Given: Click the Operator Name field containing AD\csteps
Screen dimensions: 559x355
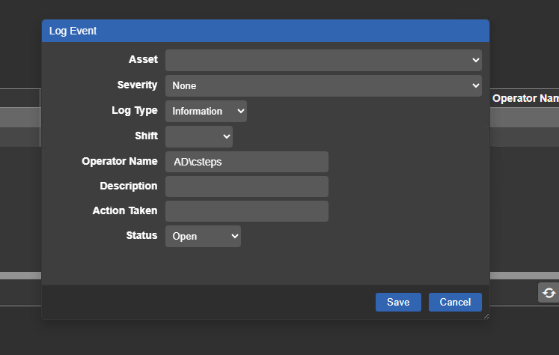Looking at the screenshot, I should click(x=246, y=162).
